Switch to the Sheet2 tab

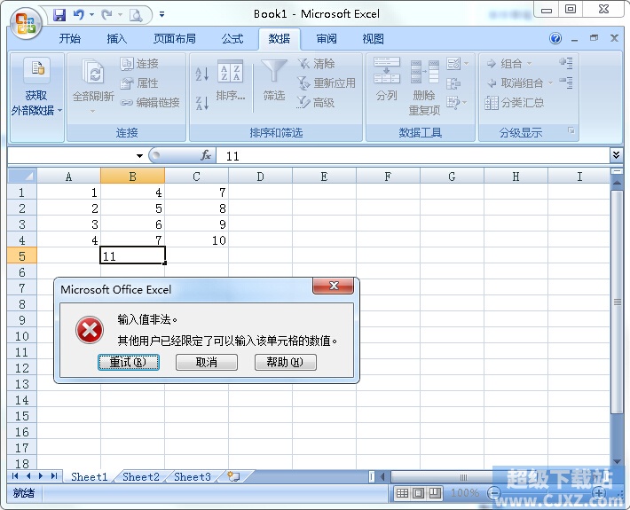point(141,476)
